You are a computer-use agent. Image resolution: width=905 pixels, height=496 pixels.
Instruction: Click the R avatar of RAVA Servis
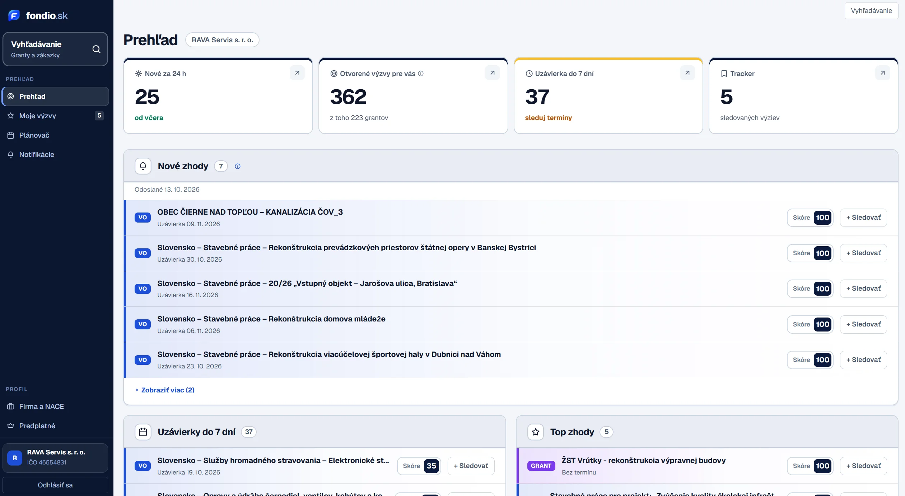click(x=15, y=458)
